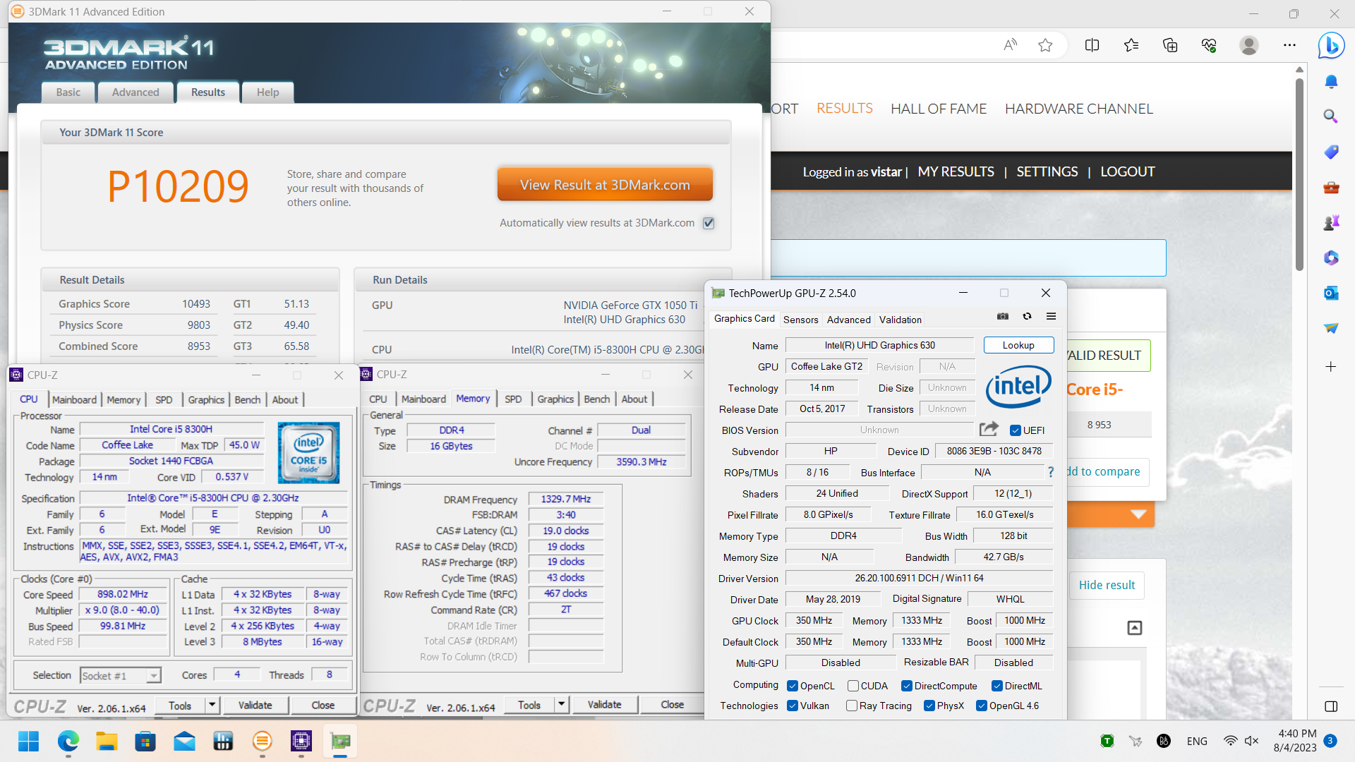Image resolution: width=1355 pixels, height=762 pixels.
Task: Click the sidebar notifications bell icon
Action: point(1331,82)
